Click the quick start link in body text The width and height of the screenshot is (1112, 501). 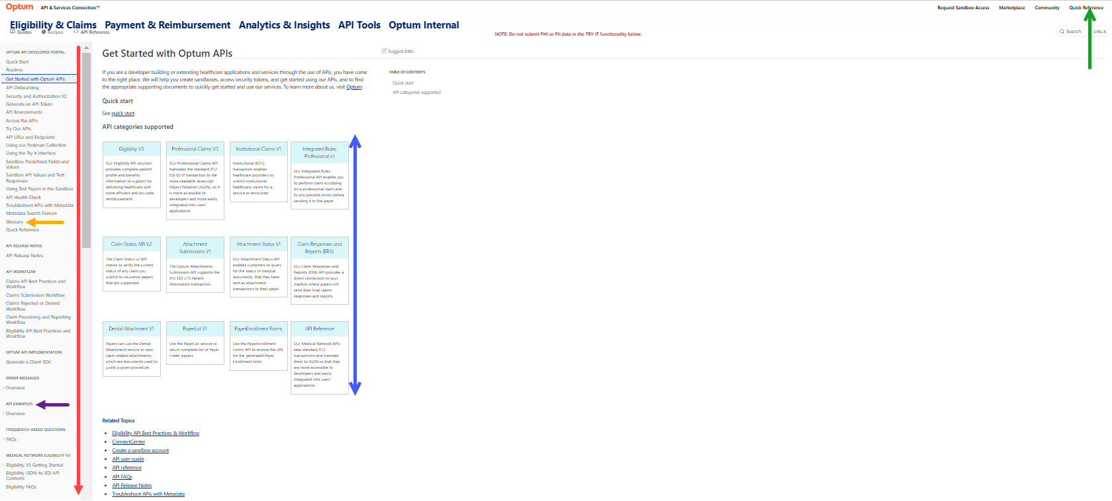pos(122,114)
